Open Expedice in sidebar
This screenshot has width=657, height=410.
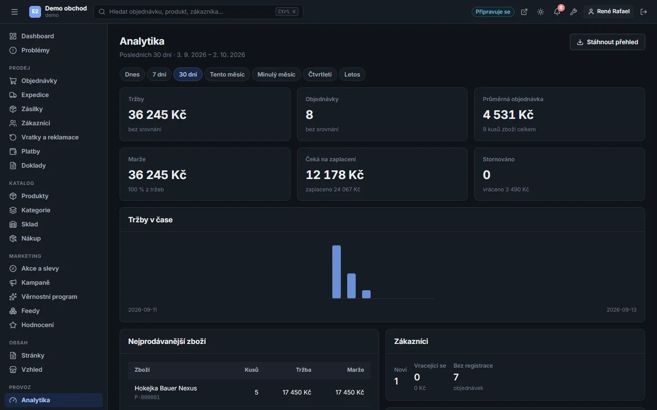(x=53, y=95)
